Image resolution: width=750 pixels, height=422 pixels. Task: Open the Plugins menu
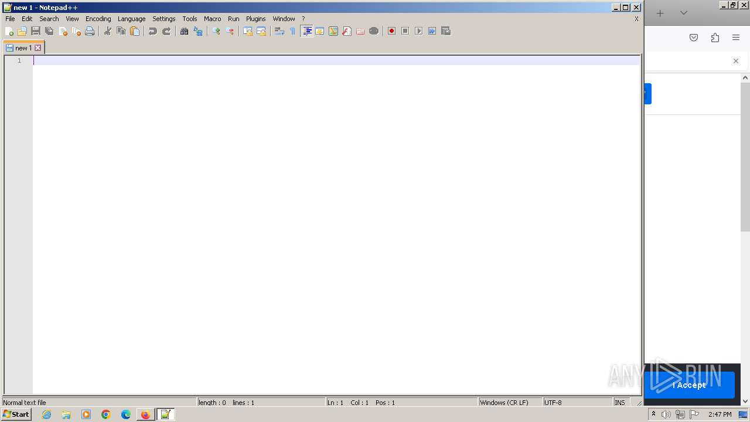click(256, 19)
